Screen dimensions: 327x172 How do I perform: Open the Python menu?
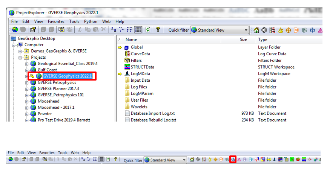click(91, 21)
